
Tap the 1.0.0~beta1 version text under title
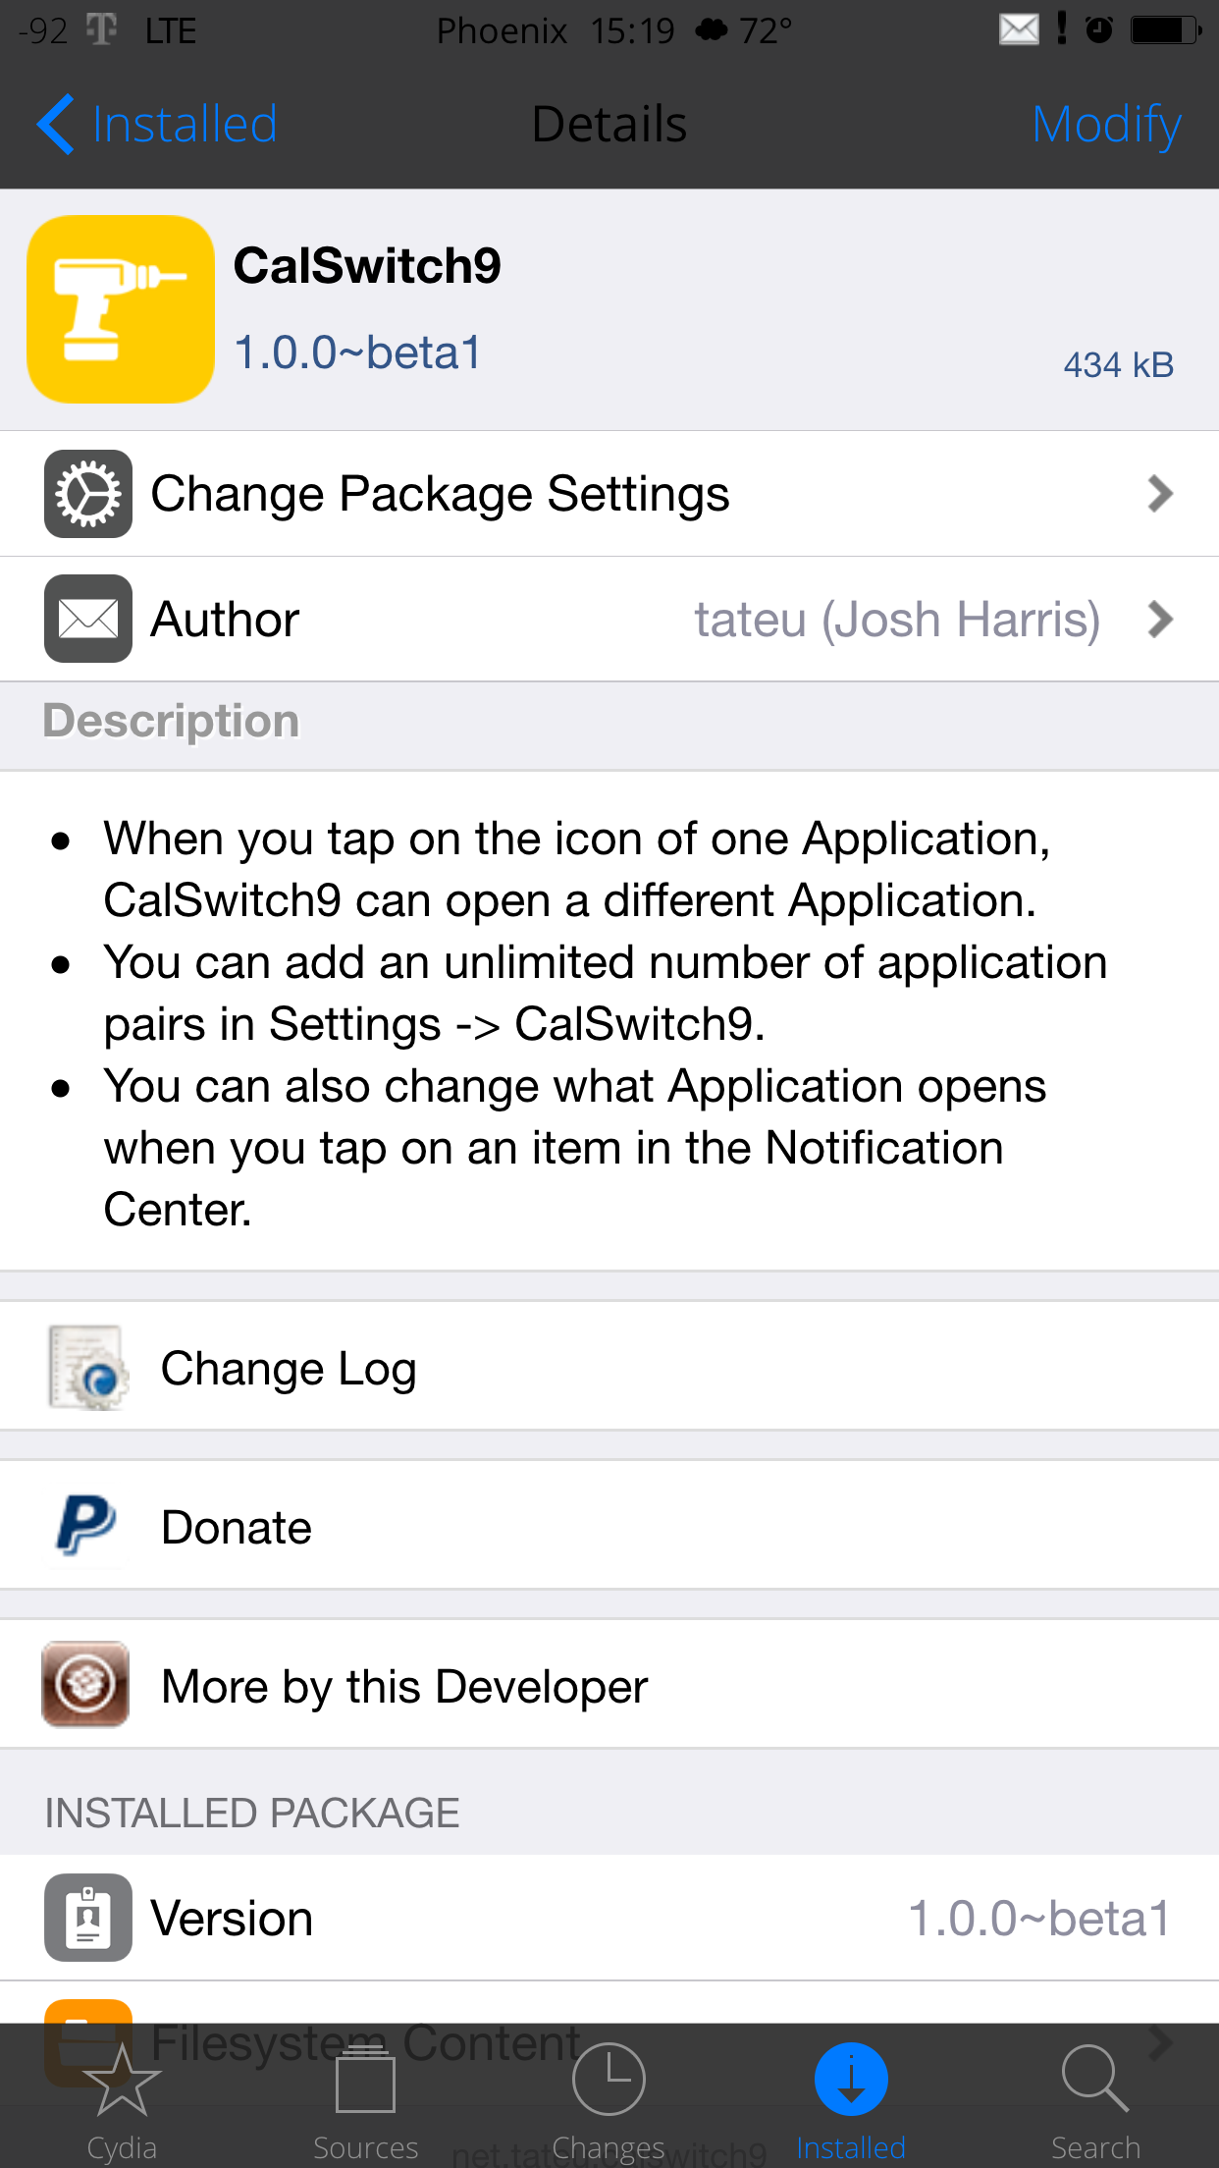point(357,352)
